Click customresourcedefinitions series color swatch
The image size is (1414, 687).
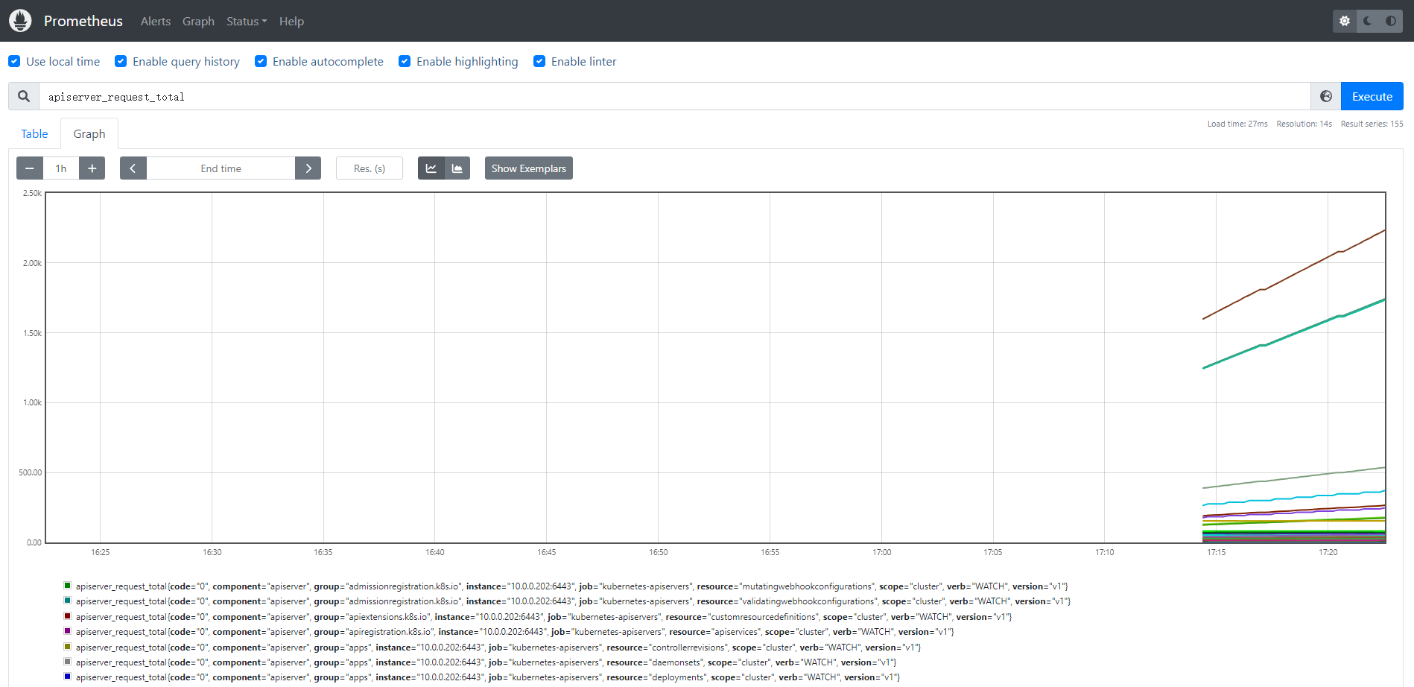click(68, 616)
